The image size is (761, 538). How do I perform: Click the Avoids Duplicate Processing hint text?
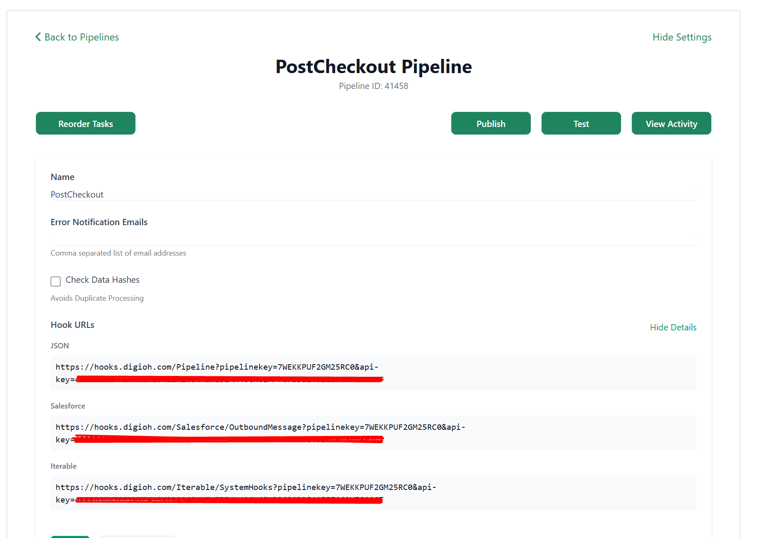click(97, 298)
